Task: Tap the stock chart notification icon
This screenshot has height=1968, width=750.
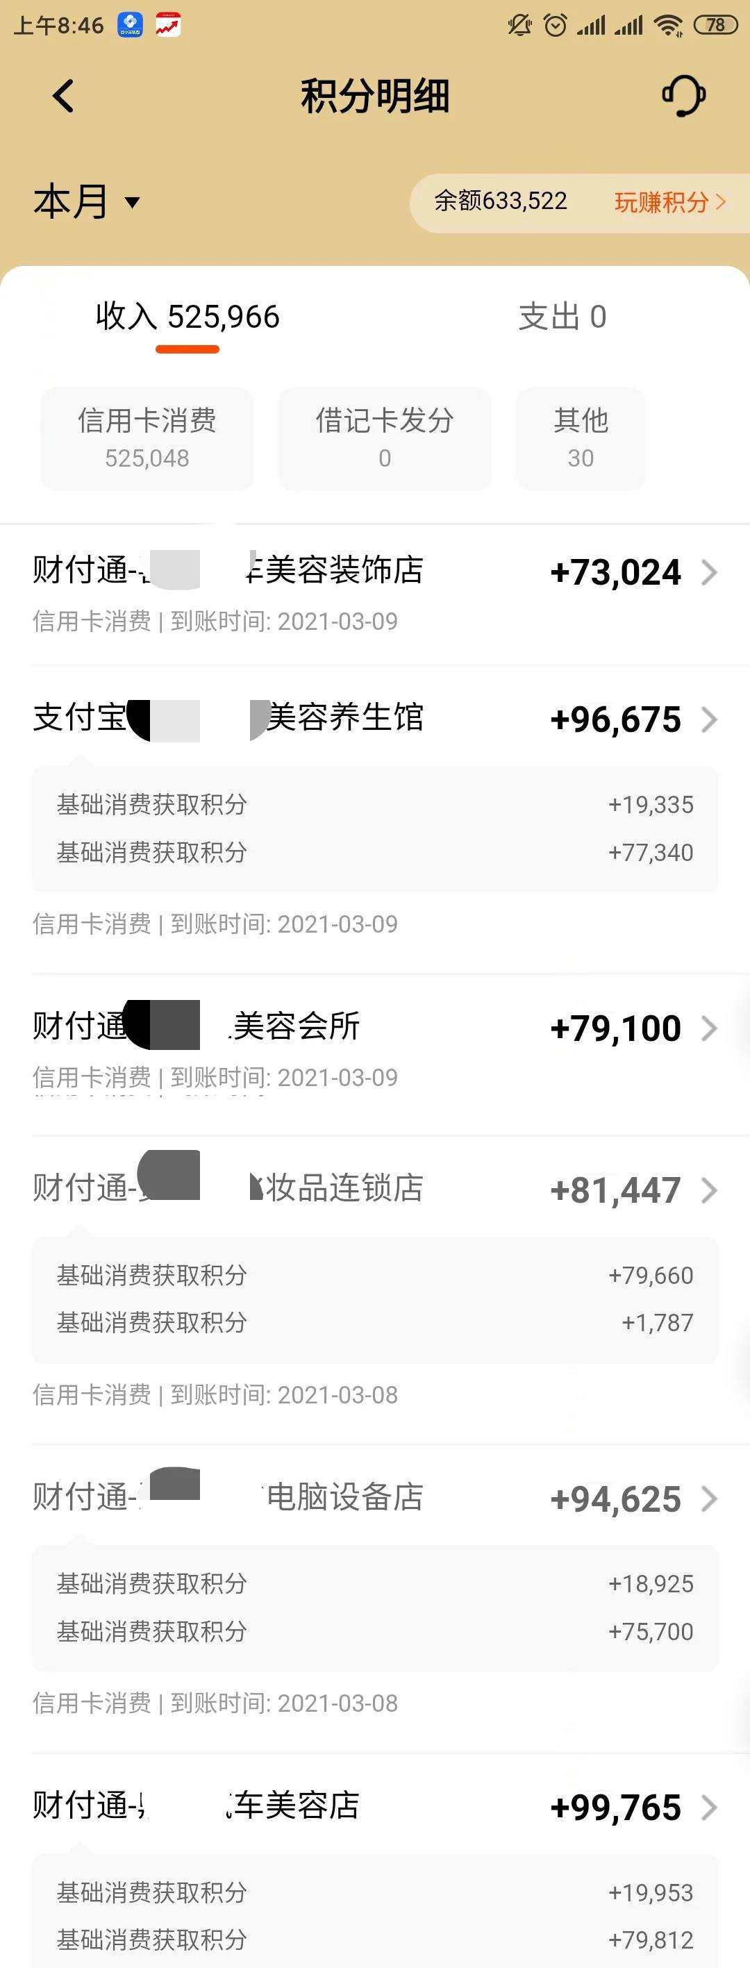Action: pyautogui.click(x=168, y=25)
